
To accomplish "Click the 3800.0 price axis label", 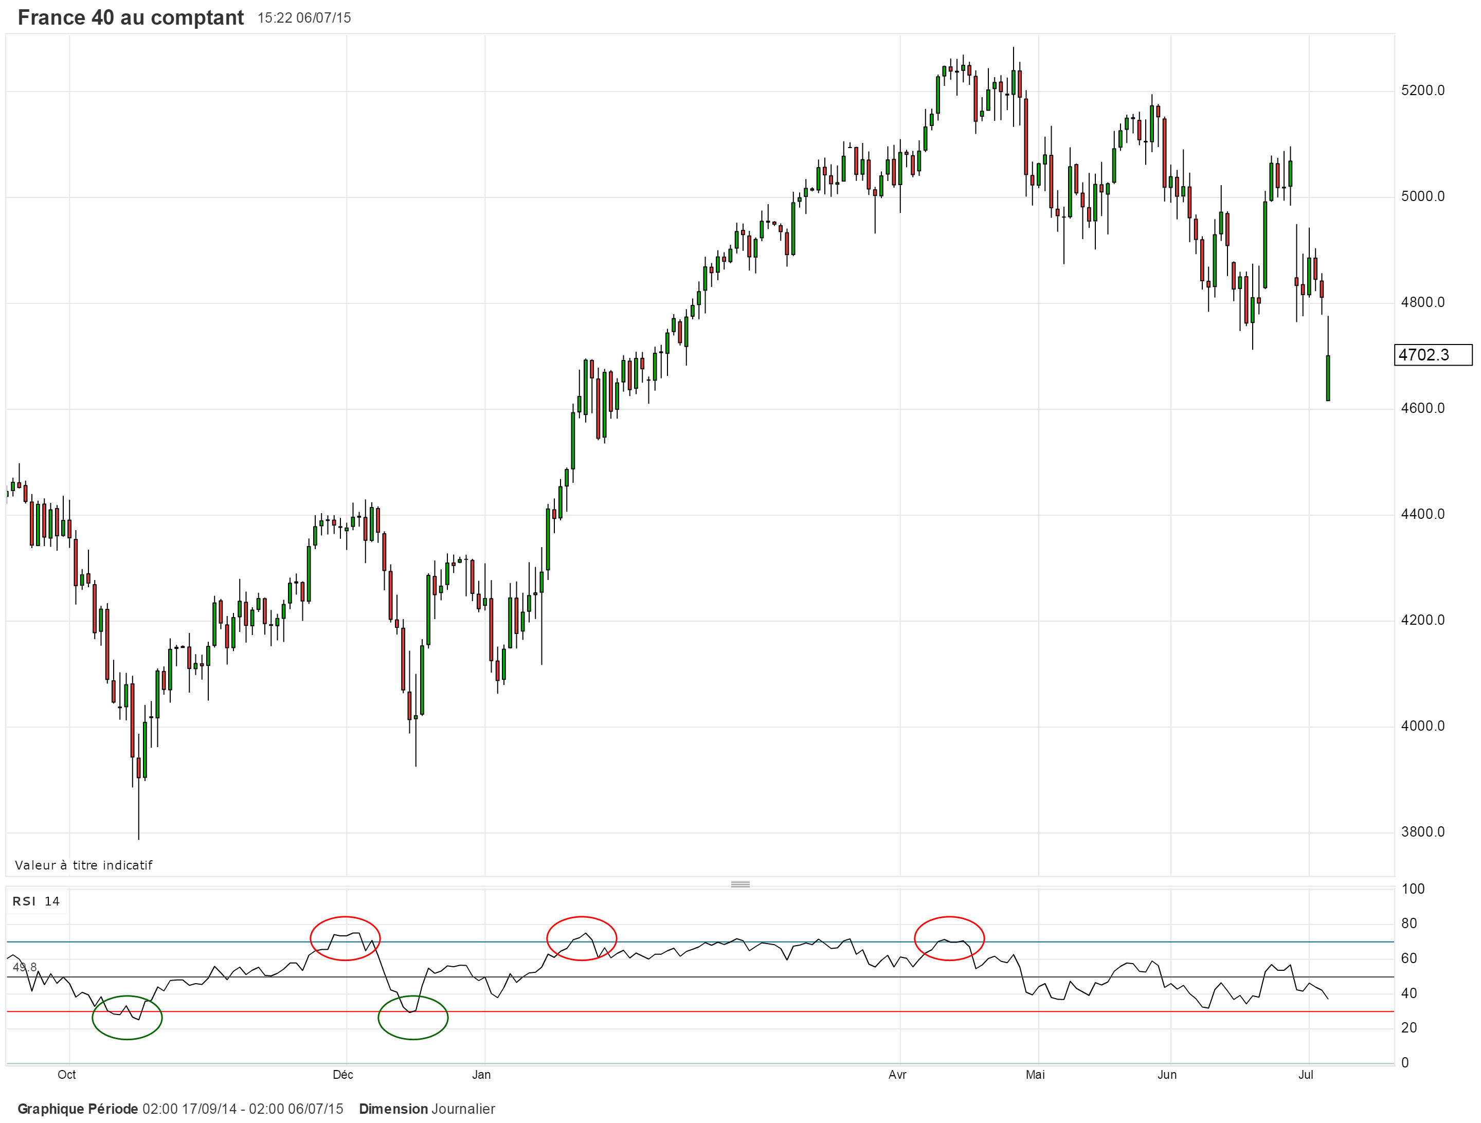I will 1423,831.
